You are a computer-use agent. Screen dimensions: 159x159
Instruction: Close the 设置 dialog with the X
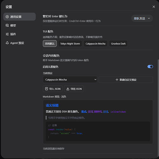point(154,7)
